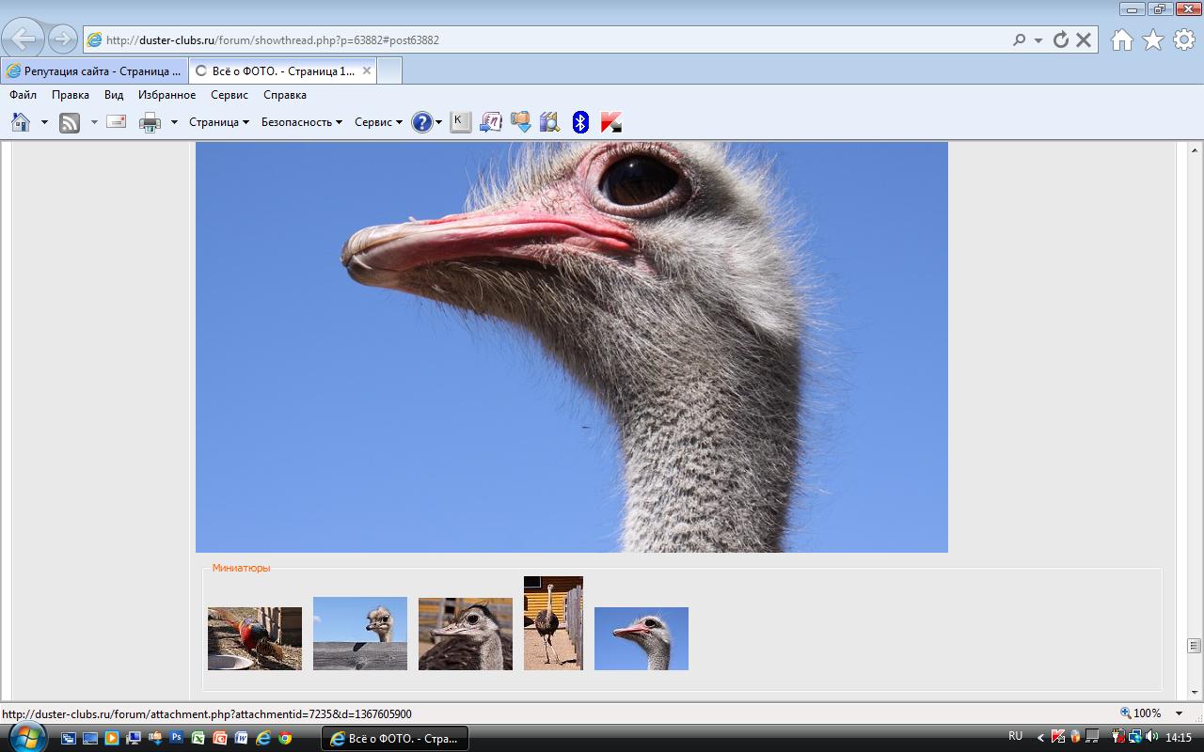
Task: Open Favorites with the star icon
Action: (1152, 39)
